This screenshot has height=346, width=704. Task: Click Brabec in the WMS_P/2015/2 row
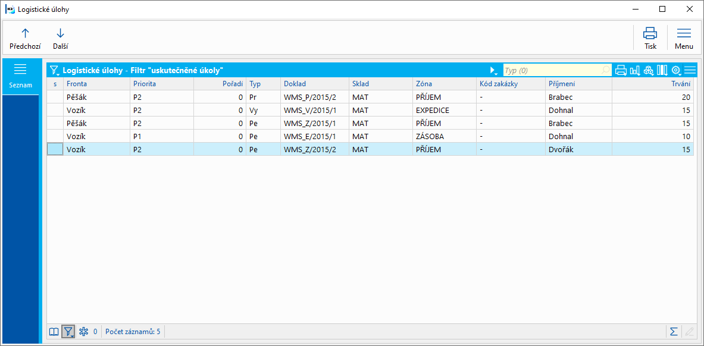coord(578,97)
